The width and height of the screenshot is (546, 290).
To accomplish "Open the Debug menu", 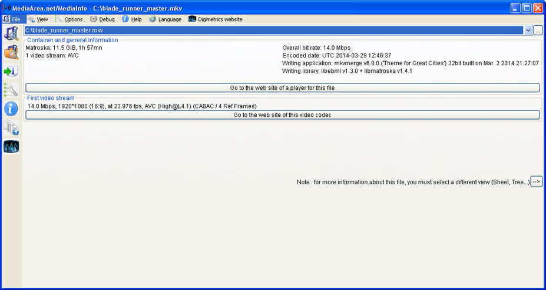I will click(x=102, y=19).
